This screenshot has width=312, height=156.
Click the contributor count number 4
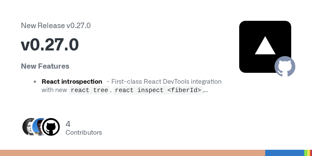pyautogui.click(x=68, y=124)
